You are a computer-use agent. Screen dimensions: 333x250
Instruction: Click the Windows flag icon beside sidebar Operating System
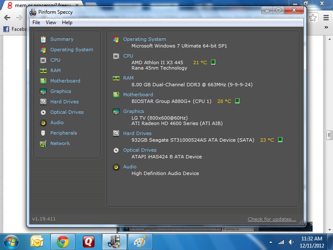43,50
